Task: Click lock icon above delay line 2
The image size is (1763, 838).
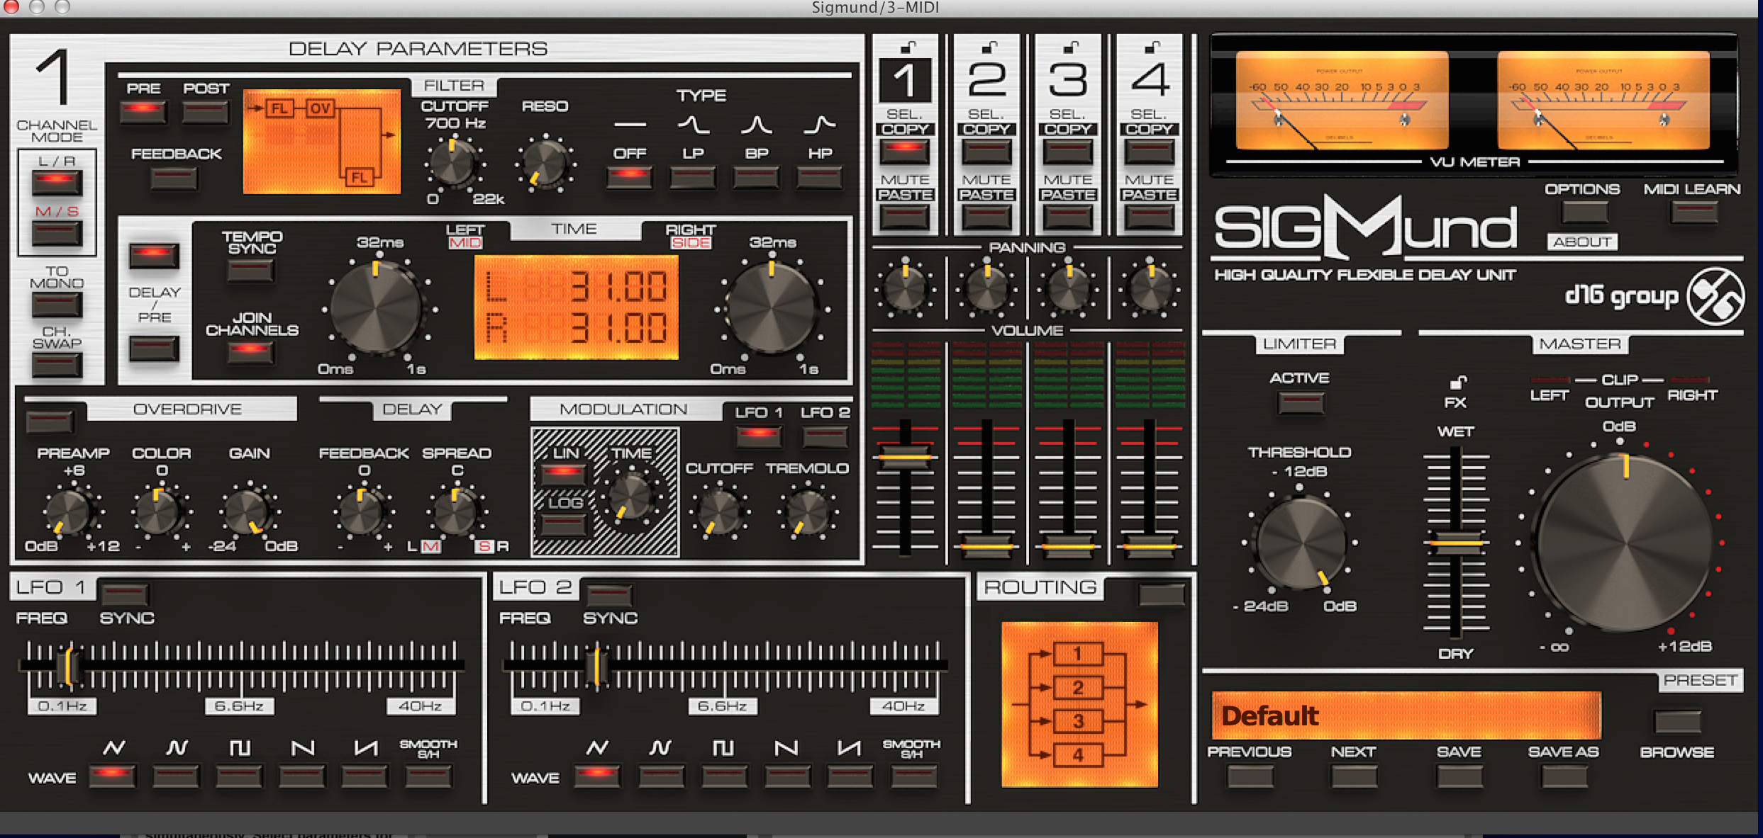Action: pos(987,47)
